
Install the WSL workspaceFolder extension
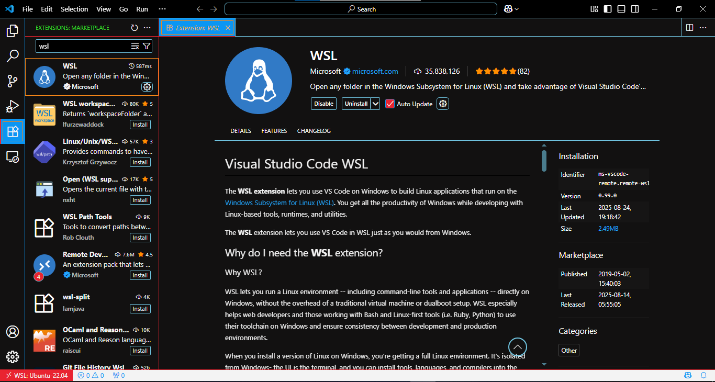140,125
